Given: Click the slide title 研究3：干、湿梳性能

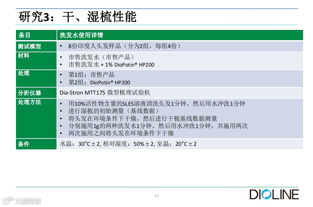Looking at the screenshot, I should coord(78,17).
